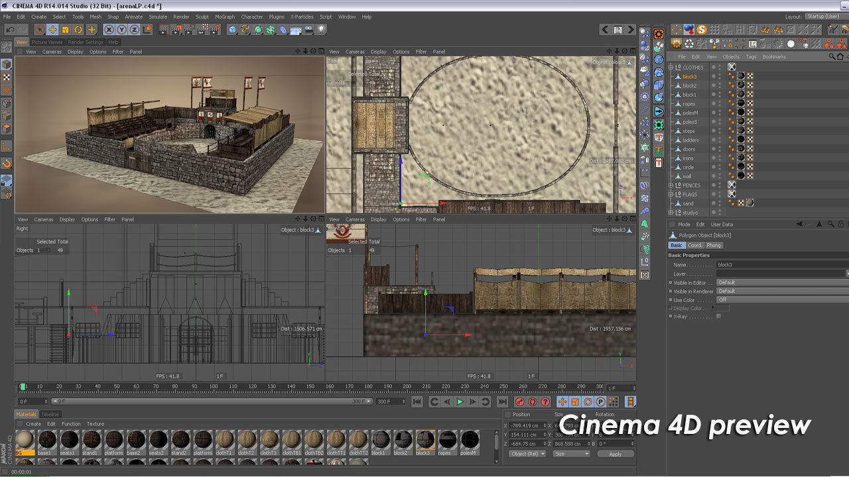
Task: Open Visible in Editor dropdown
Action: (x=781, y=282)
